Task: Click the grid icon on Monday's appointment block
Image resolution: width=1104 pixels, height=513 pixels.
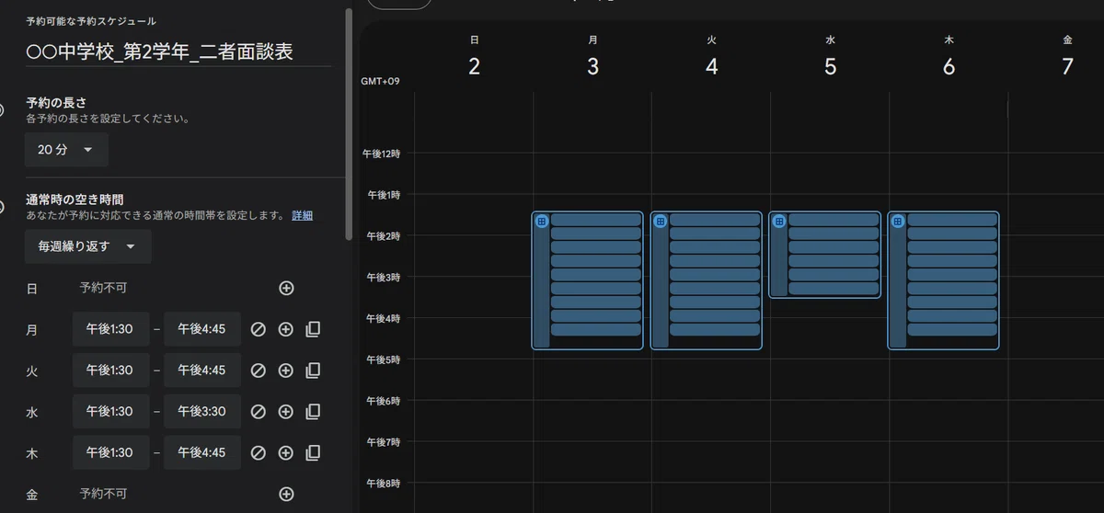Action: point(542,222)
